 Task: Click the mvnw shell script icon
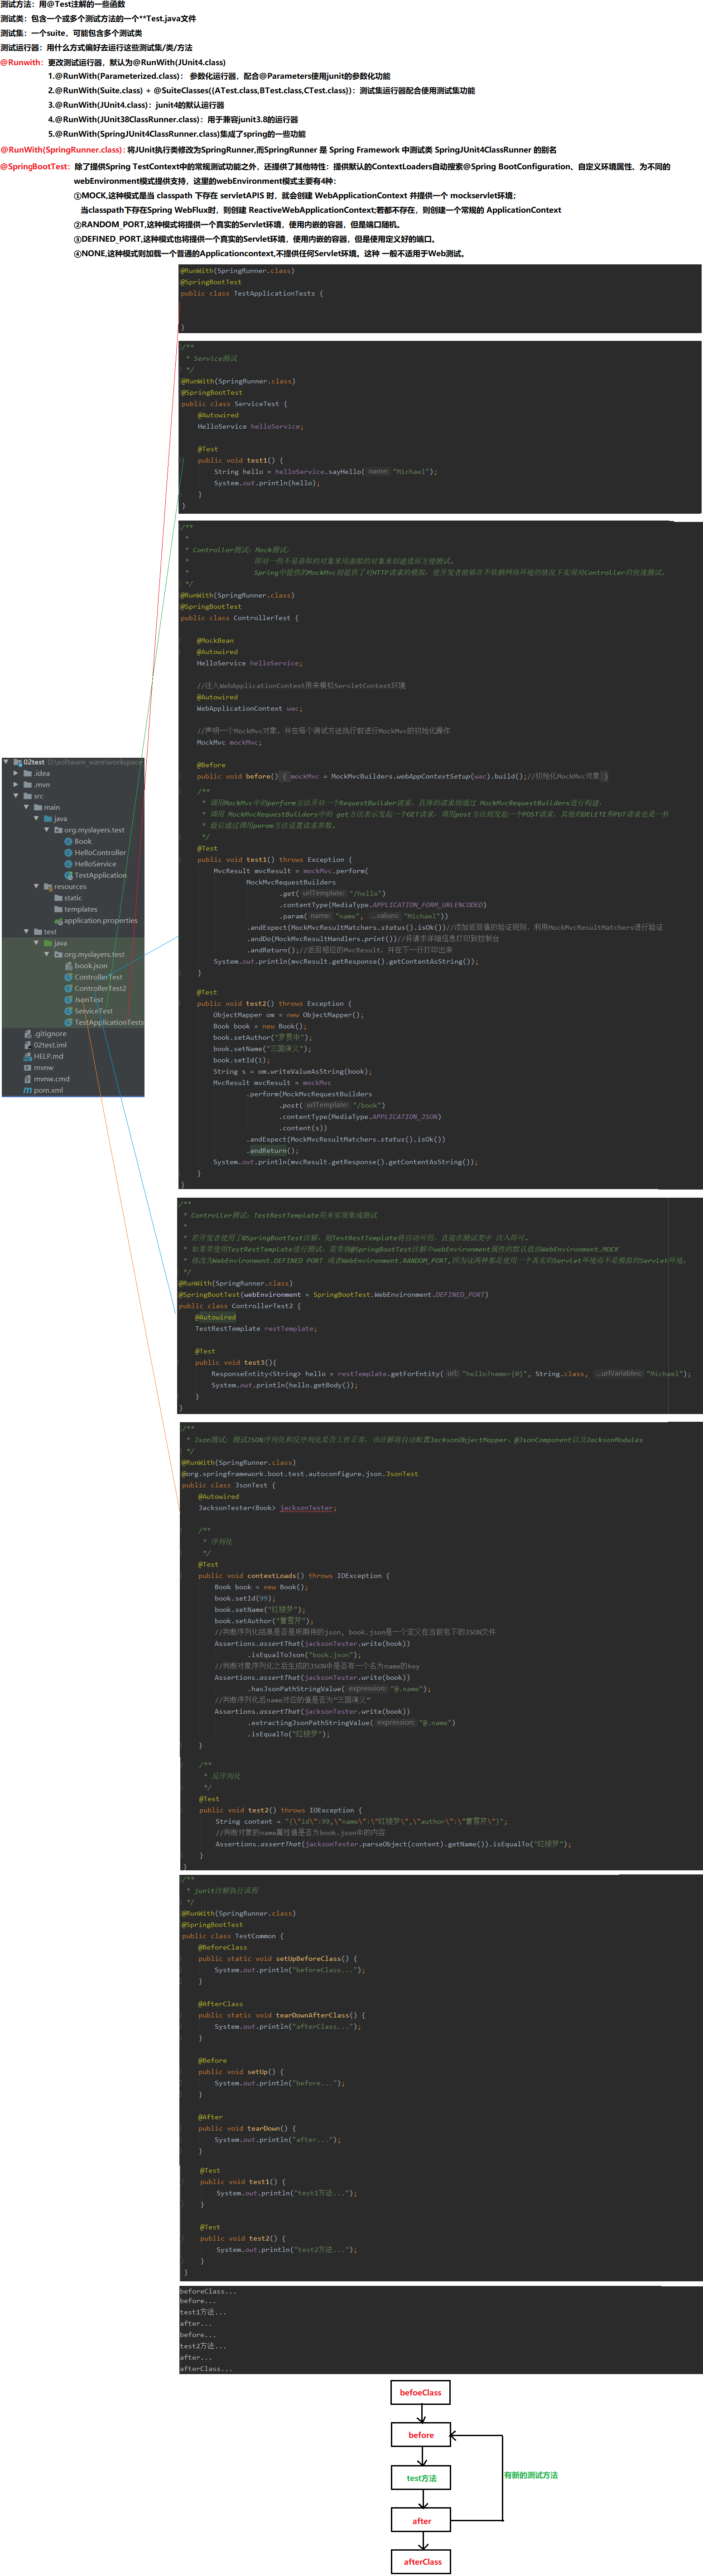coord(28,1067)
